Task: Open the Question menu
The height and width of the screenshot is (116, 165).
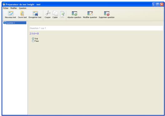Action: 22,8
